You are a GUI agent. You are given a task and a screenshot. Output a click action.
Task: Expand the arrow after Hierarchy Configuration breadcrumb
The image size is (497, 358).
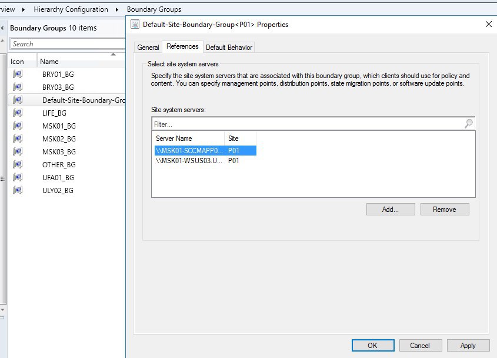pos(117,10)
